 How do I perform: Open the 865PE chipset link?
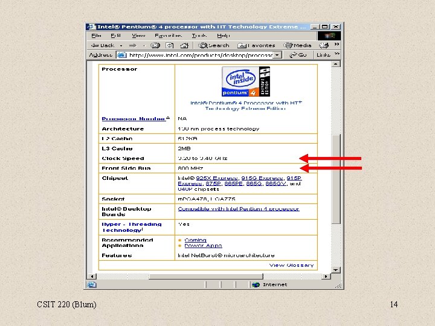pyautogui.click(x=233, y=184)
